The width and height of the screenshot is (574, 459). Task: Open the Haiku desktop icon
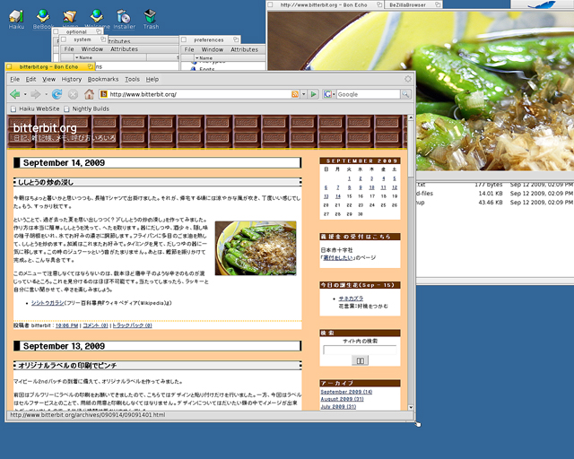point(16,20)
